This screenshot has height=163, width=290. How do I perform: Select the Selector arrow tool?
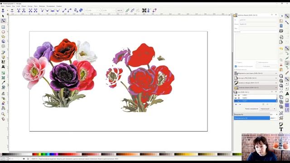pyautogui.click(x=3, y=16)
